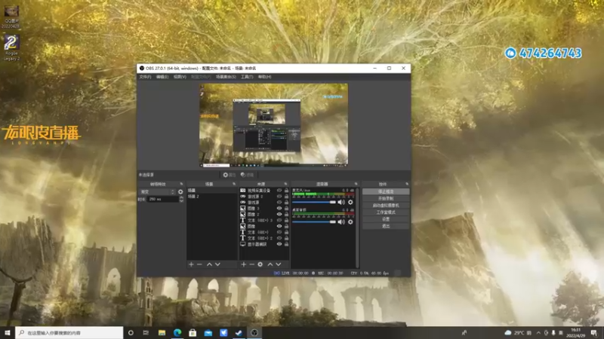Move the selected scene up
The height and width of the screenshot is (339, 604).
[209, 264]
